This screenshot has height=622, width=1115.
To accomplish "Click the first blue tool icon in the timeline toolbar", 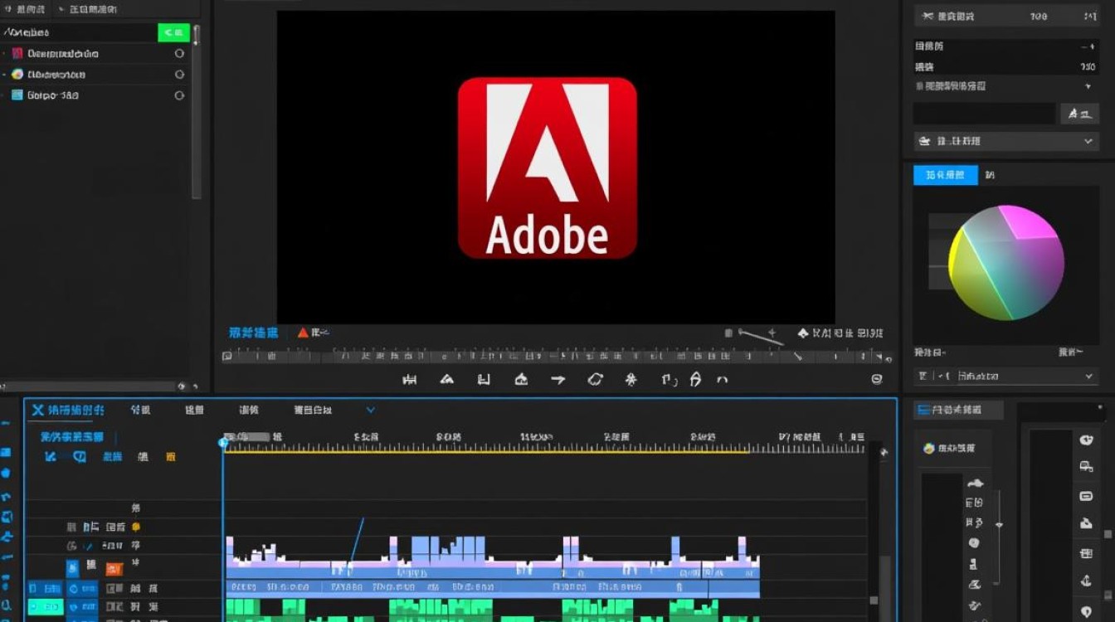I will [x=51, y=456].
